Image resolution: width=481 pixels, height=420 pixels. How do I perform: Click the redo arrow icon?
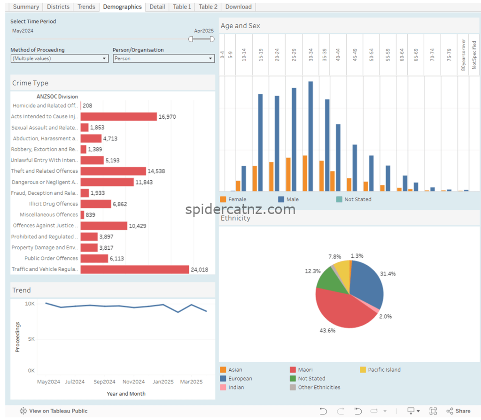coord(341,411)
